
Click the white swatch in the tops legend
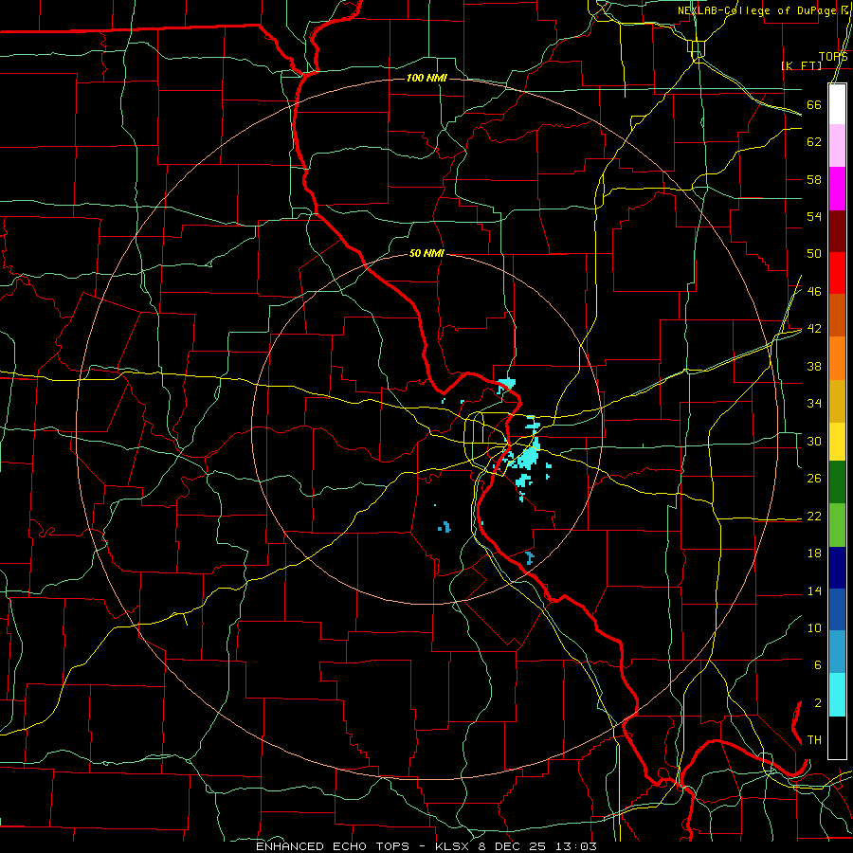click(837, 104)
